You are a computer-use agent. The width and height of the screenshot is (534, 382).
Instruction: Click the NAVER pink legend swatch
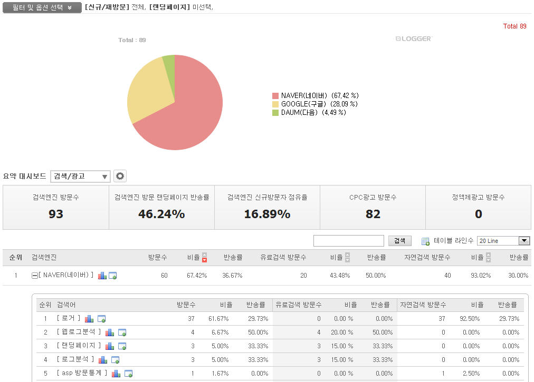point(275,96)
